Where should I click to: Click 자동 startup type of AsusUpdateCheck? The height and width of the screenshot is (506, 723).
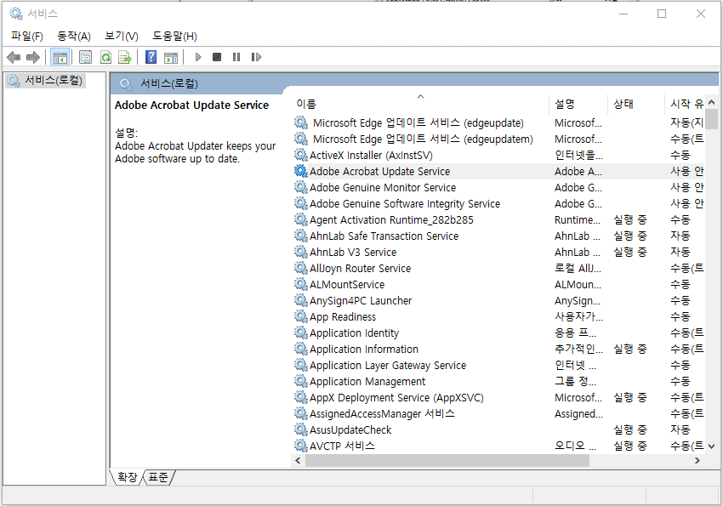(680, 429)
